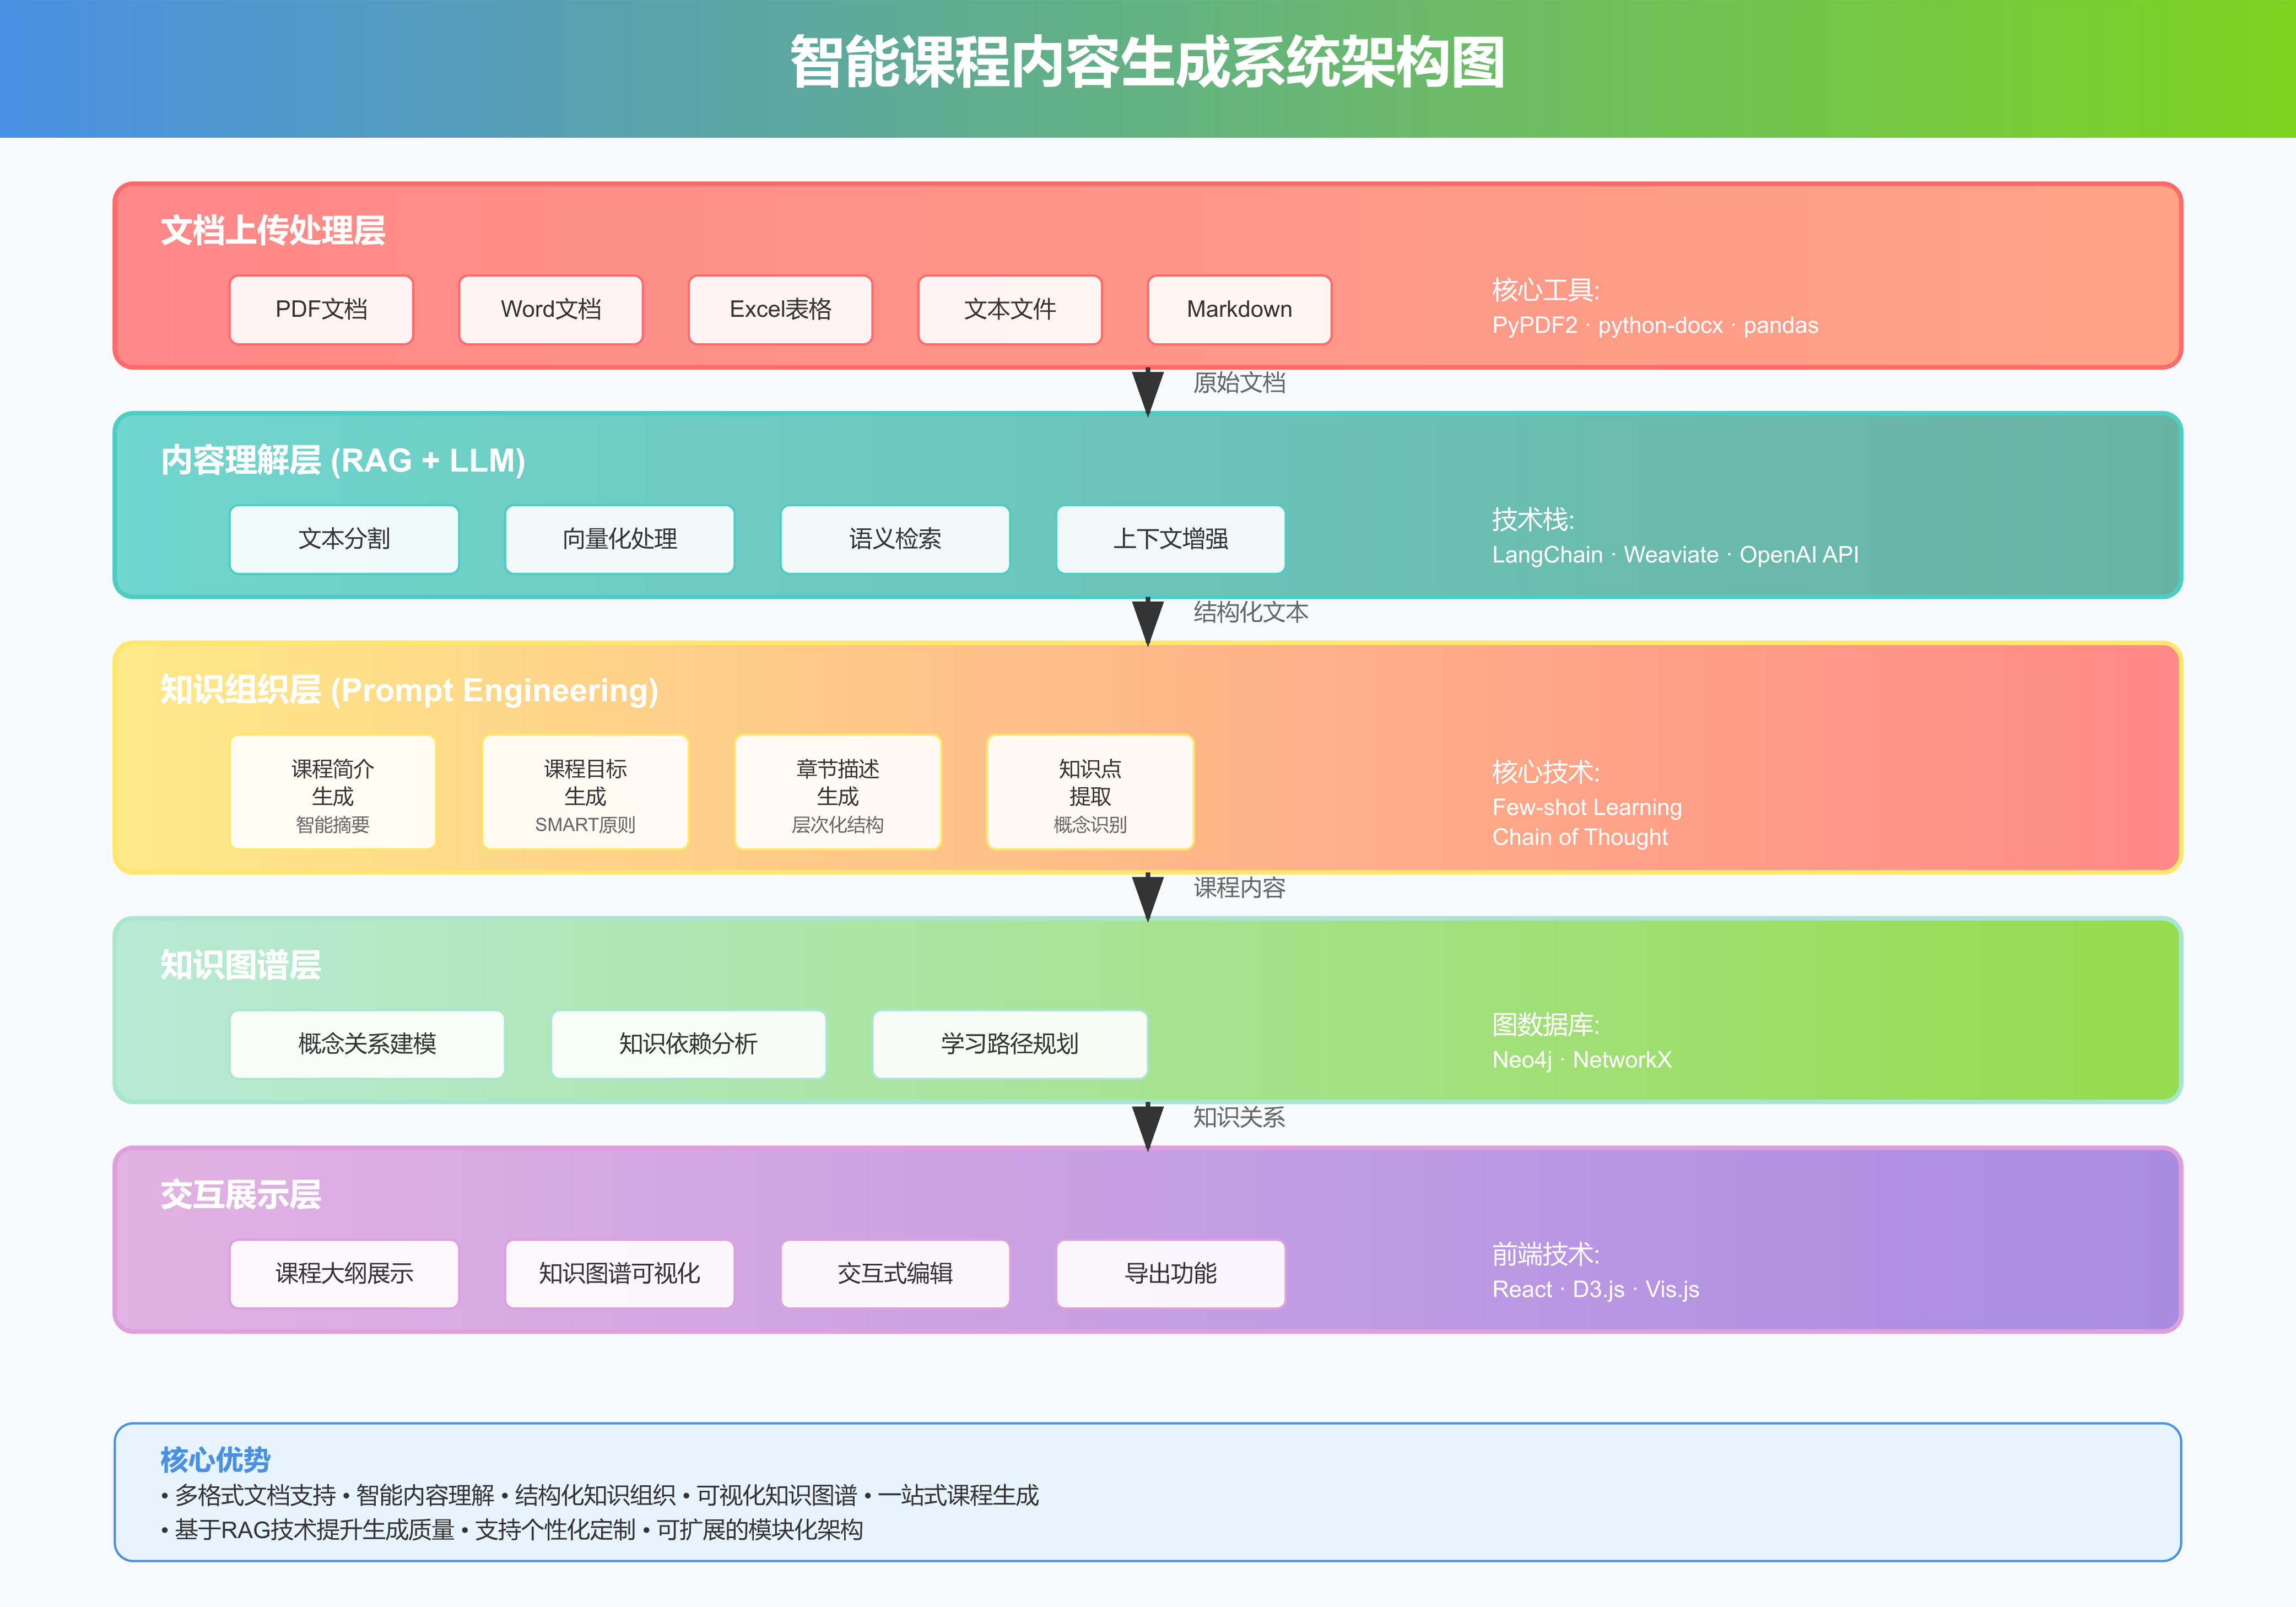Select the 向量化处理 module
The height and width of the screenshot is (1607, 2296).
pos(619,539)
